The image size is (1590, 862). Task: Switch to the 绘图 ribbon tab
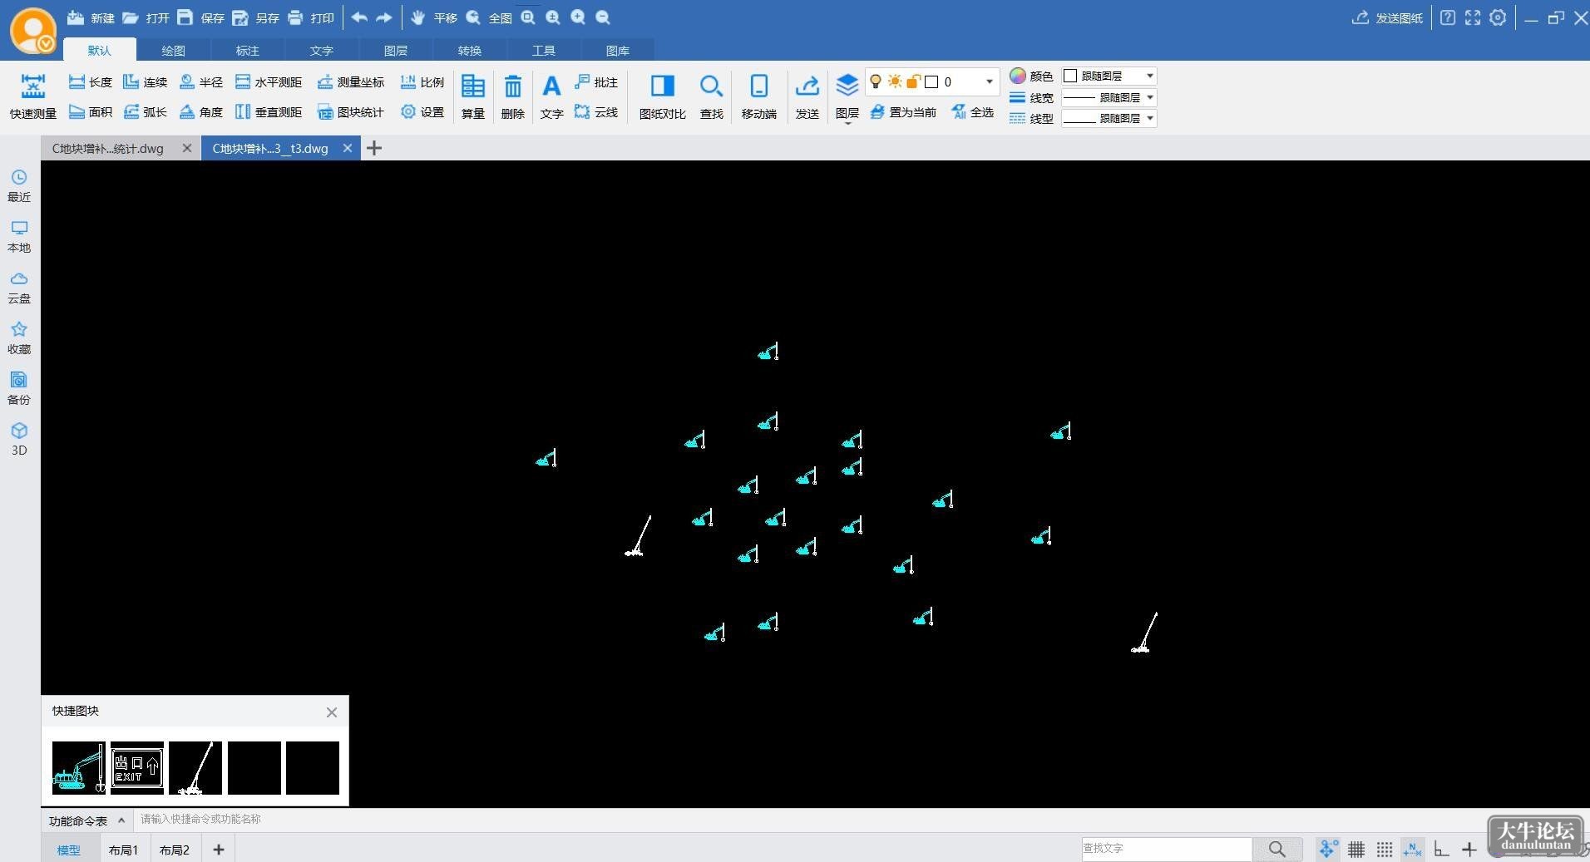(x=173, y=51)
